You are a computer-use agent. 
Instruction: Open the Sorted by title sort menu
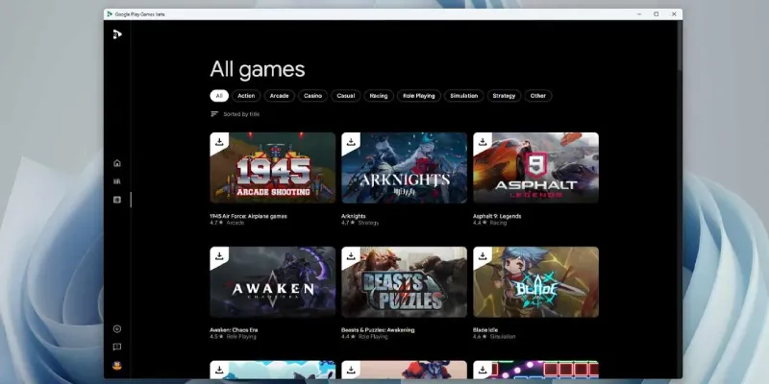tap(235, 114)
